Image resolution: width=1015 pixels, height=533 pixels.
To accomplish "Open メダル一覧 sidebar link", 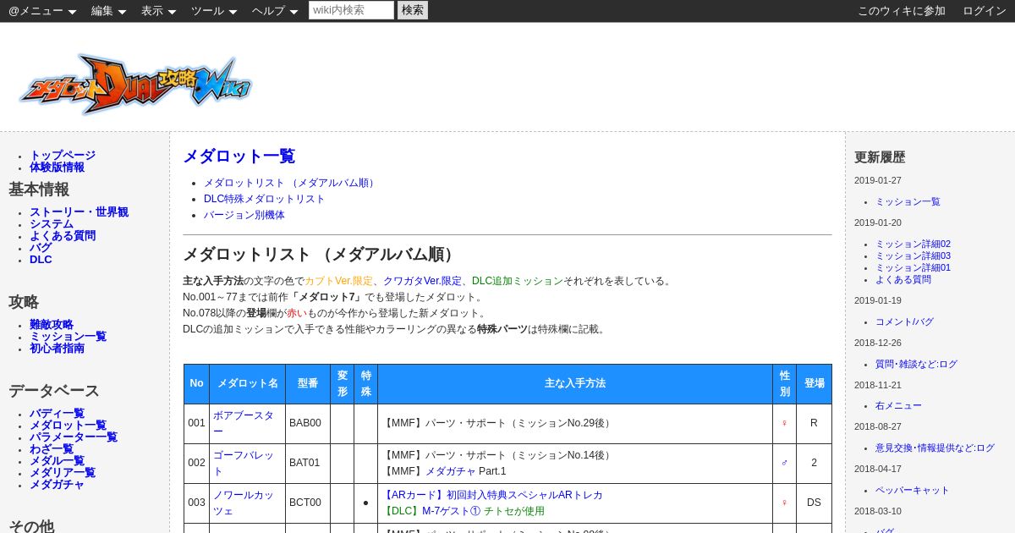I will [x=57, y=461].
